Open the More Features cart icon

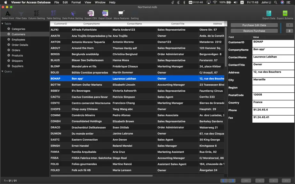click(121, 13)
